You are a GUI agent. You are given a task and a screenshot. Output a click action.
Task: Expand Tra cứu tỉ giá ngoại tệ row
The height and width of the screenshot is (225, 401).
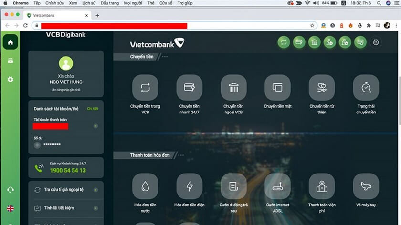click(x=95, y=189)
